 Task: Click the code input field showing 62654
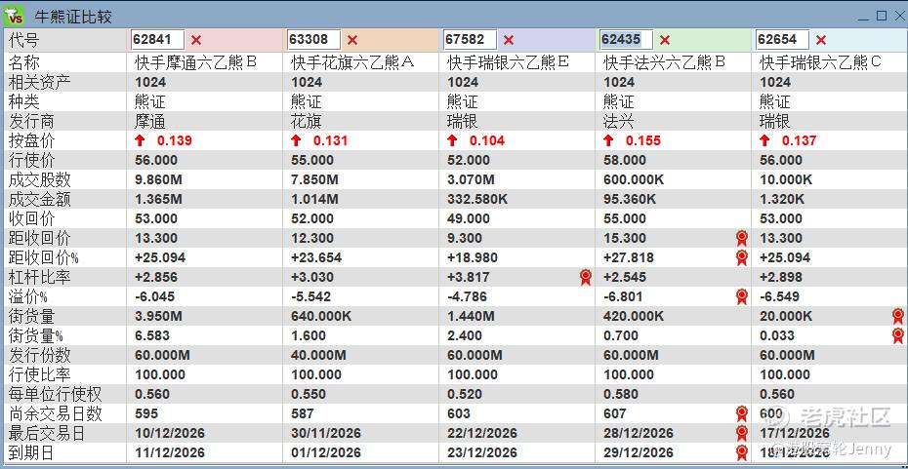[782, 39]
